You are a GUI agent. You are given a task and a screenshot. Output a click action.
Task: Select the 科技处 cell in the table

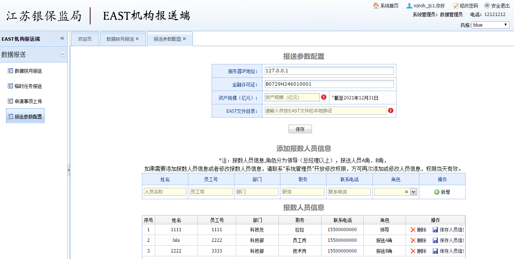coord(257,230)
